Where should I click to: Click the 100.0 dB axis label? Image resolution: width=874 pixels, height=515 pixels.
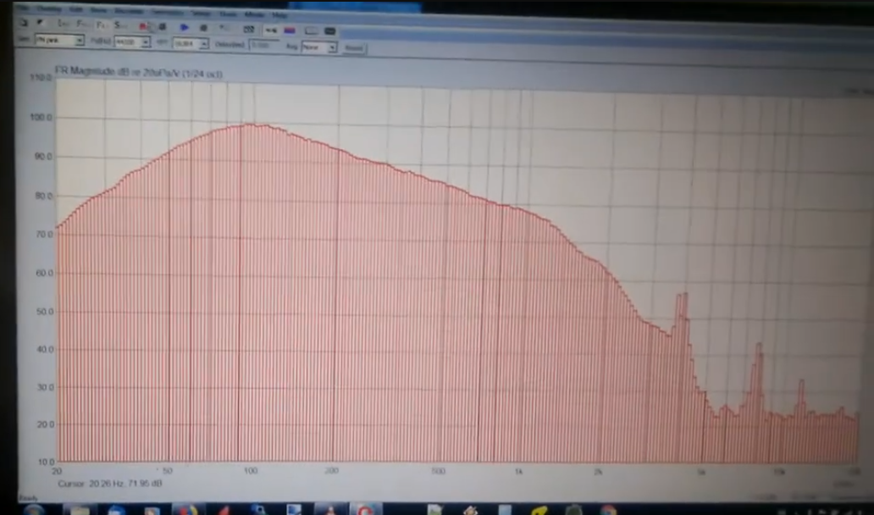pyautogui.click(x=41, y=118)
